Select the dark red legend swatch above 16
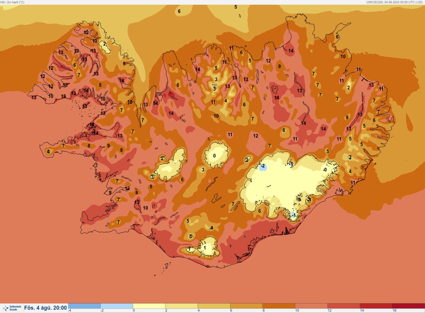 (x=409, y=306)
